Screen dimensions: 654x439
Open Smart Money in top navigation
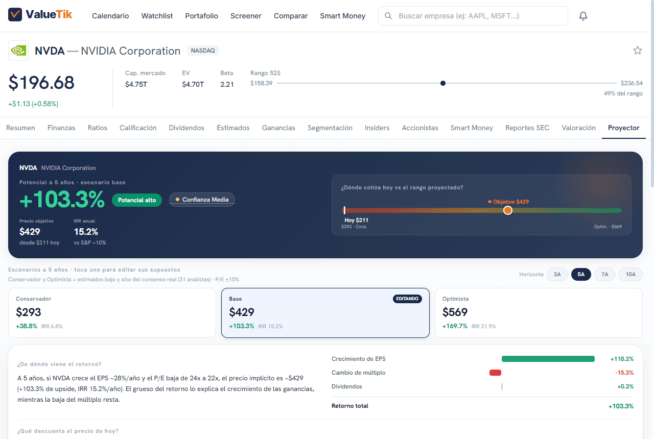(x=343, y=16)
